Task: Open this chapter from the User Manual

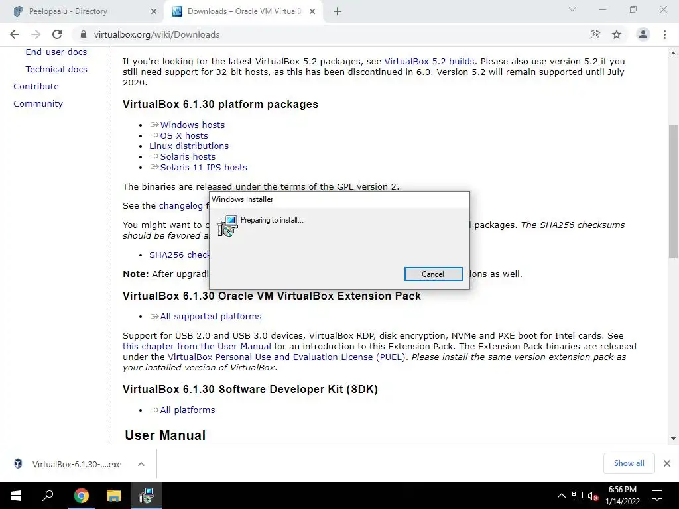Action: pyautogui.click(x=196, y=346)
